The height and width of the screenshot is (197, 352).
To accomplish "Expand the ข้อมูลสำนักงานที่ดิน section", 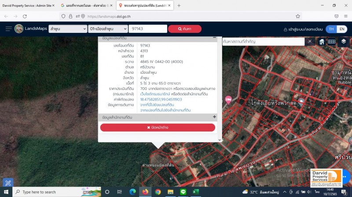I will 214,117.
